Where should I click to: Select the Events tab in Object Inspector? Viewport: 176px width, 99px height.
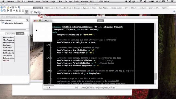click(x=20, y=34)
